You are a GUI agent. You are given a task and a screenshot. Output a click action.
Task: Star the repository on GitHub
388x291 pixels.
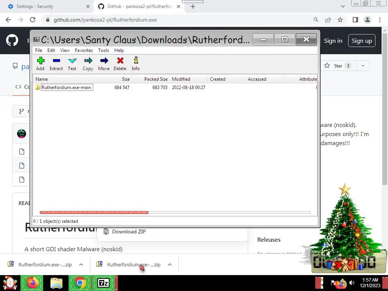338,66
